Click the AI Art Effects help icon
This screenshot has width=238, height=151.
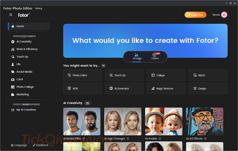(x=205, y=139)
